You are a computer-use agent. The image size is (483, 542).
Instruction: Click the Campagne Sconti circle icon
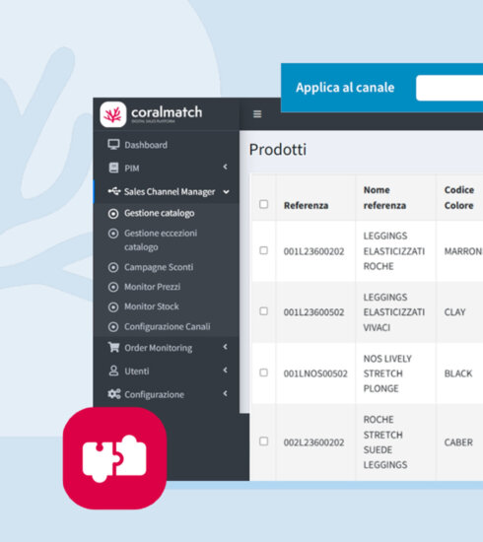click(113, 267)
